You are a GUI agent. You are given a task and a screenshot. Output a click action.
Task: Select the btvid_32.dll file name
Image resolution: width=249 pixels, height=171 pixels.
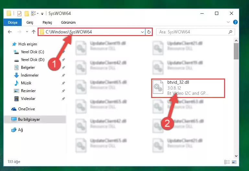coord(178,82)
